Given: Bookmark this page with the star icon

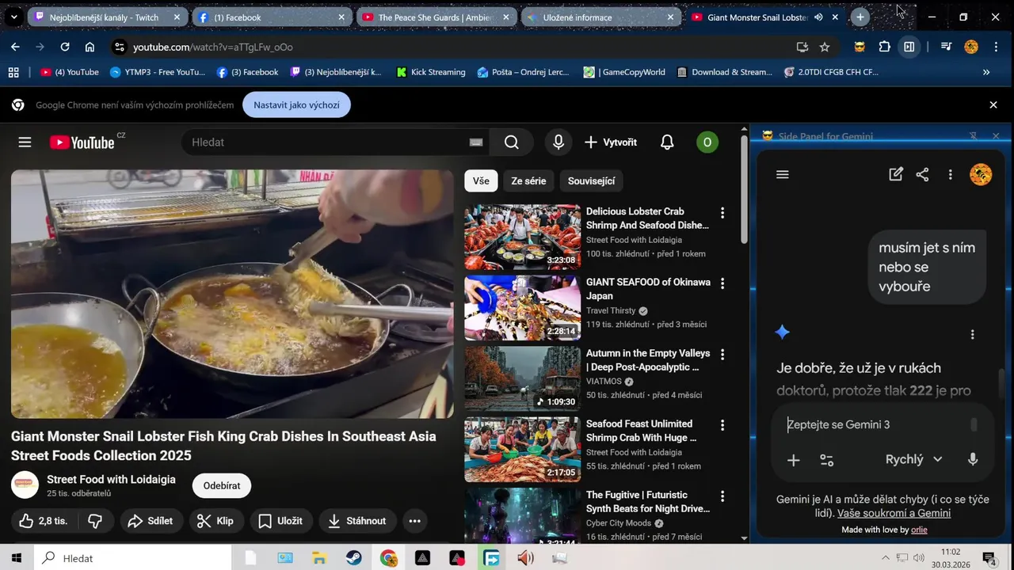Looking at the screenshot, I should click(824, 47).
